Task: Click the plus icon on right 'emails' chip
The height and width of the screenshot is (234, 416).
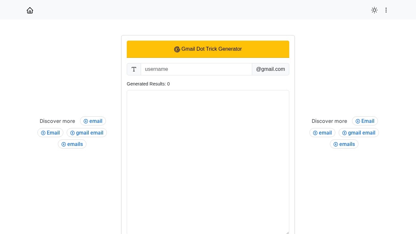Action: pos(336,144)
